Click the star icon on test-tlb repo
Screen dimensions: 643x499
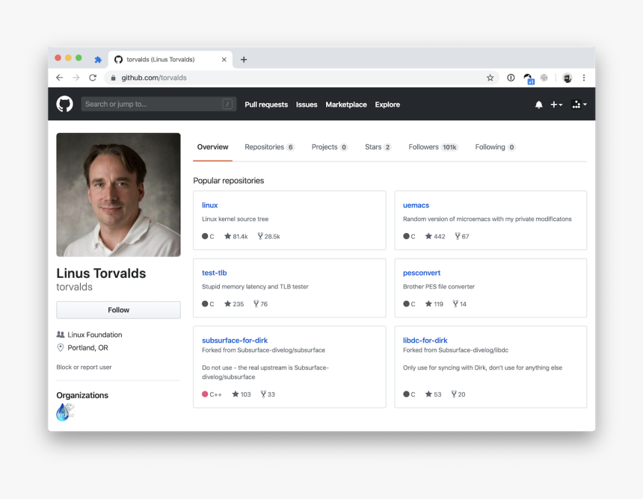click(227, 303)
